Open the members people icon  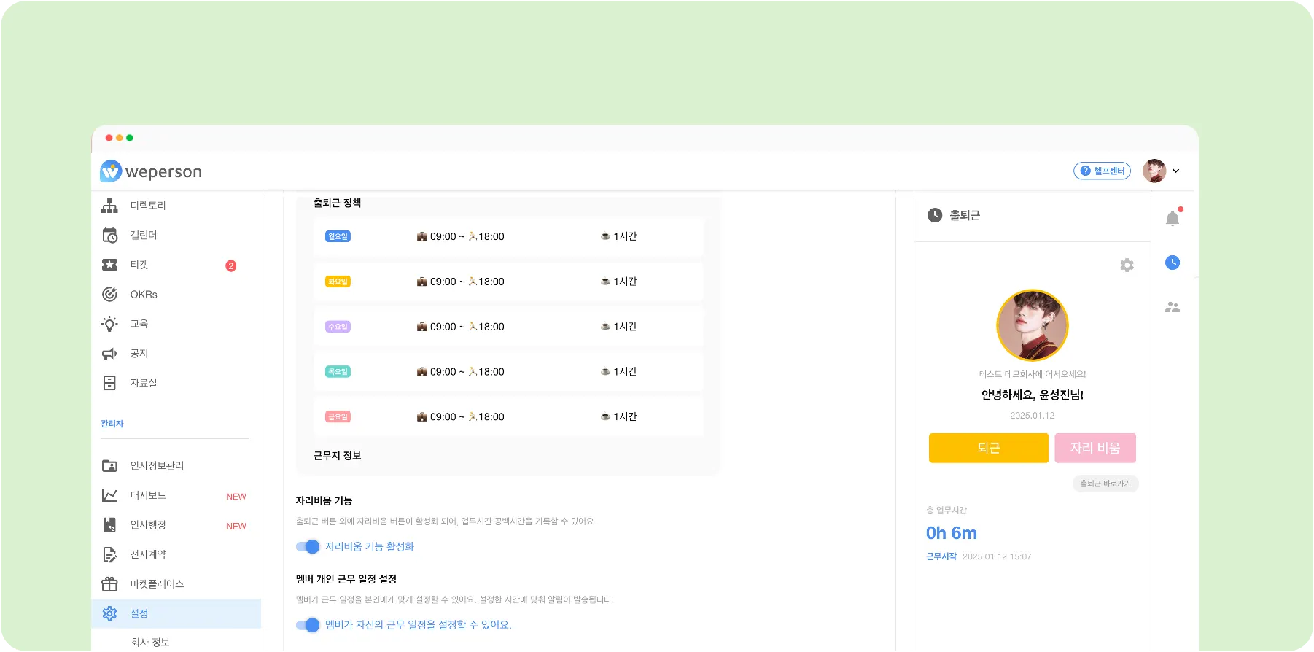click(1173, 308)
